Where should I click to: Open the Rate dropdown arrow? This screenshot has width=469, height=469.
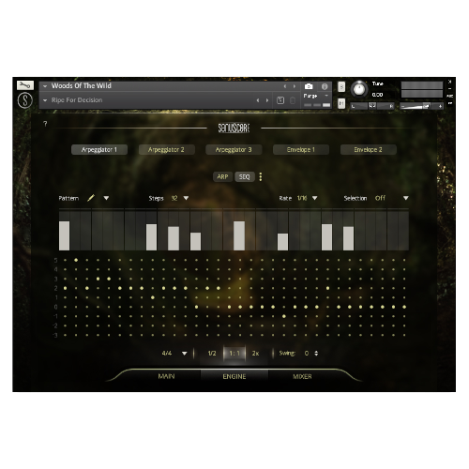tap(315, 198)
